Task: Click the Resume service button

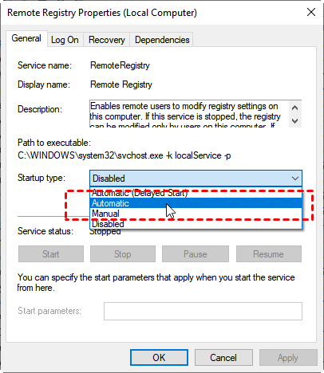Action: pos(269,254)
